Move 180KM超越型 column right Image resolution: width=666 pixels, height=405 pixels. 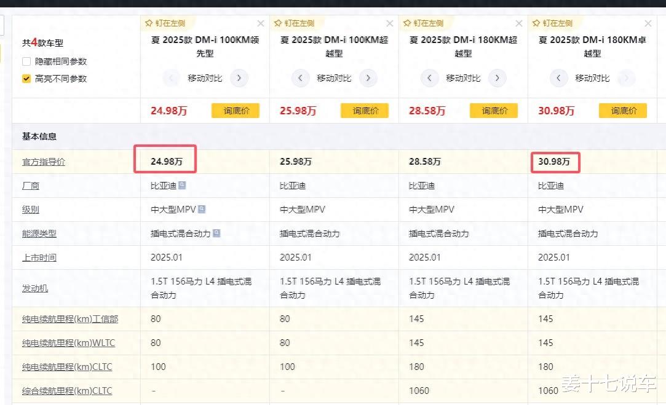coord(498,78)
